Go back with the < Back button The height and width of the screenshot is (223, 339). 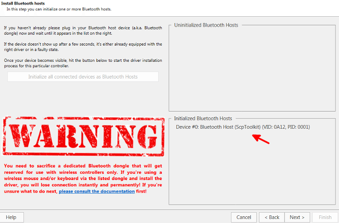tap(272, 217)
